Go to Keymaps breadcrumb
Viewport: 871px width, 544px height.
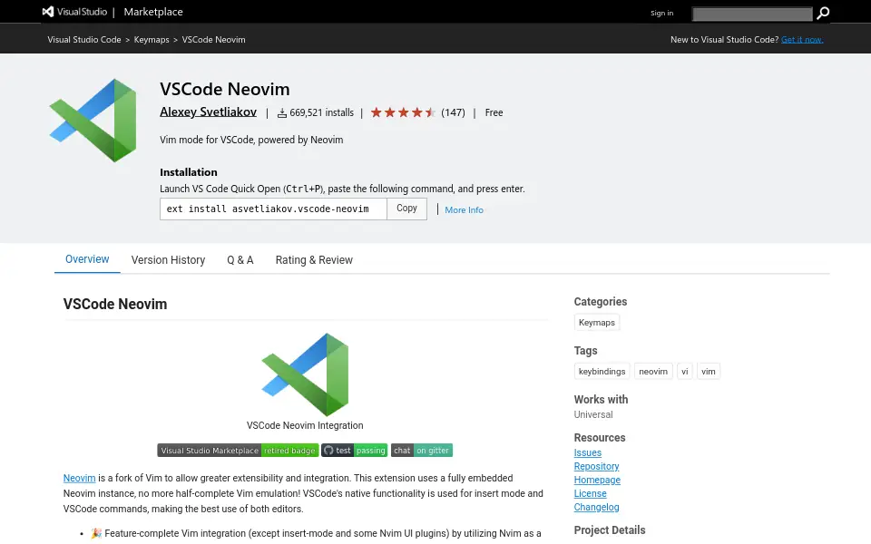152,39
